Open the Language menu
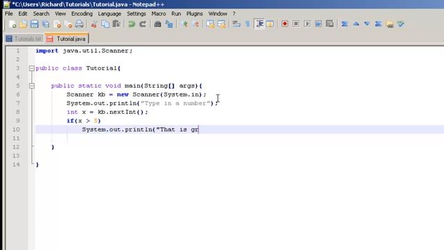The width and height of the screenshot is (444, 250). click(x=110, y=14)
